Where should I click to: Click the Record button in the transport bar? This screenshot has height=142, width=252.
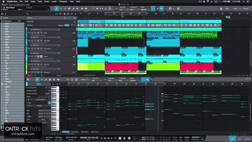point(129,138)
